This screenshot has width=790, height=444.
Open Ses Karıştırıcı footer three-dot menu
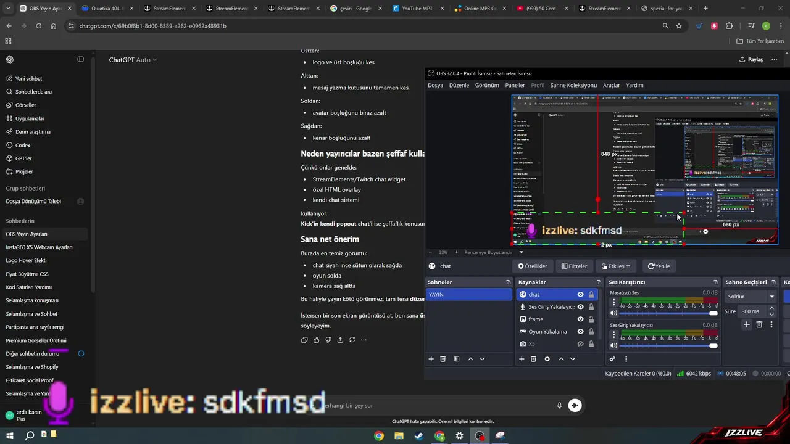click(x=626, y=359)
